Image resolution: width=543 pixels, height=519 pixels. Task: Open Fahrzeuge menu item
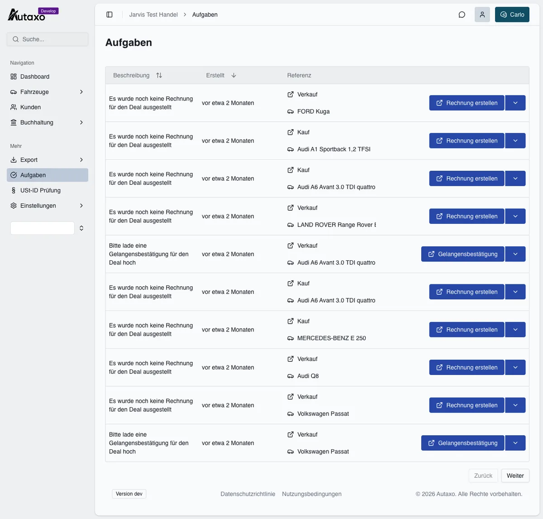click(48, 92)
